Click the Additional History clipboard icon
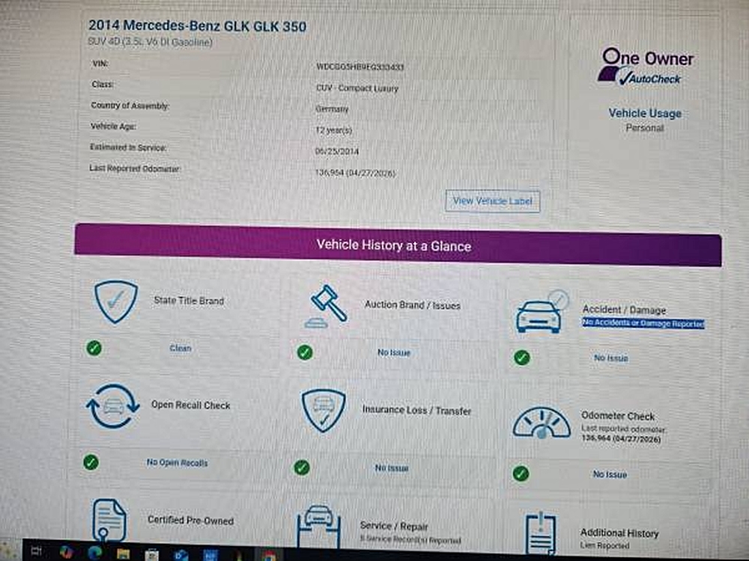749x561 pixels. 540,533
